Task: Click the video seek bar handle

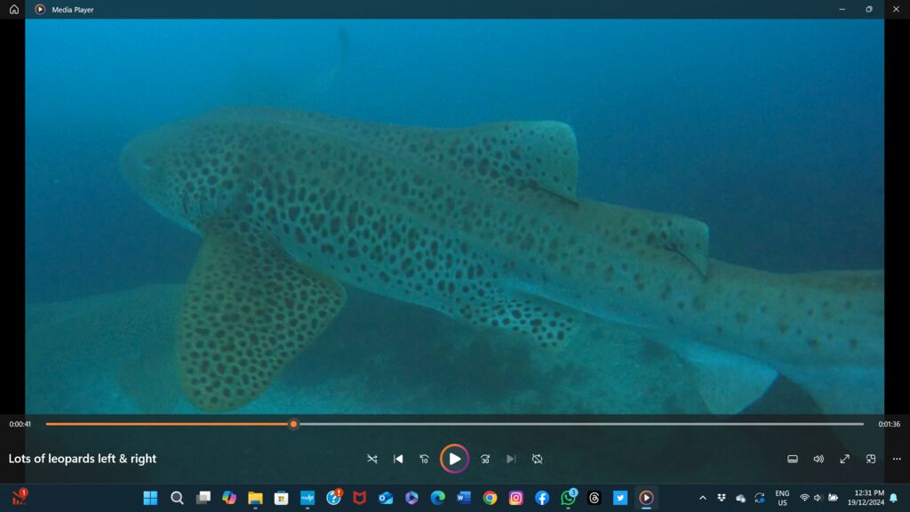Action: (x=293, y=424)
